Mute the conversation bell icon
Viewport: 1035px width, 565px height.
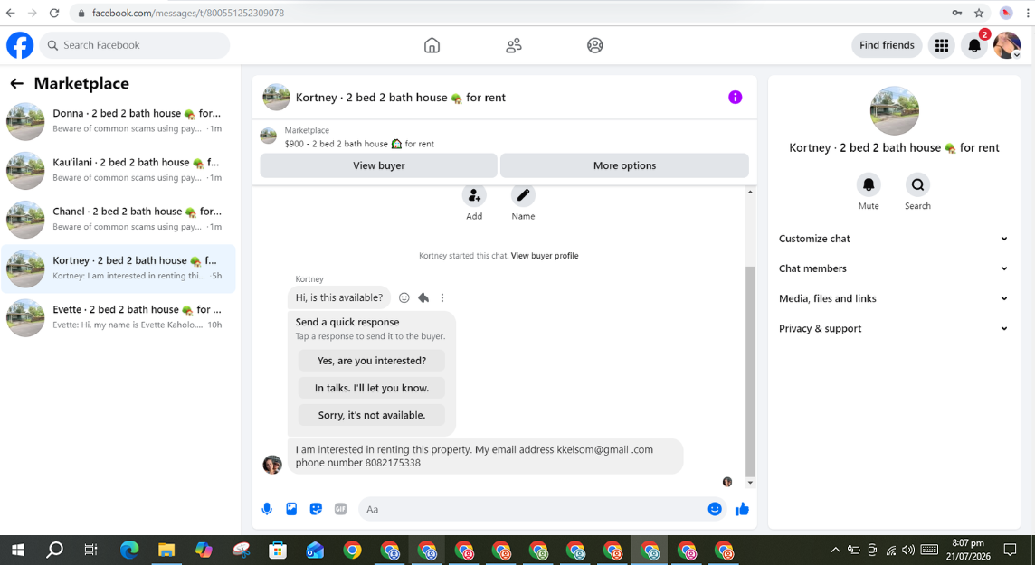point(869,185)
